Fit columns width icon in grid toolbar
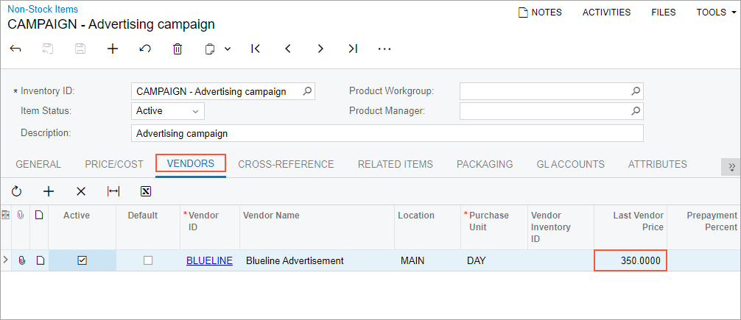 [x=113, y=191]
